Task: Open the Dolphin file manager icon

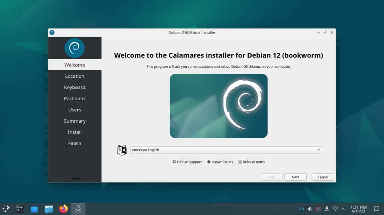Action: click(49, 209)
